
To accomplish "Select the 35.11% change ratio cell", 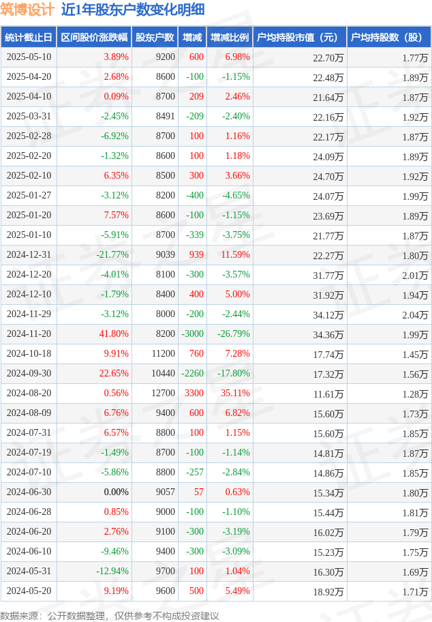I will 236,393.
